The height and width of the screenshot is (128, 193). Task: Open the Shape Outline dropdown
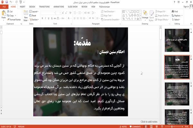pyautogui.click(x=162, y=16)
